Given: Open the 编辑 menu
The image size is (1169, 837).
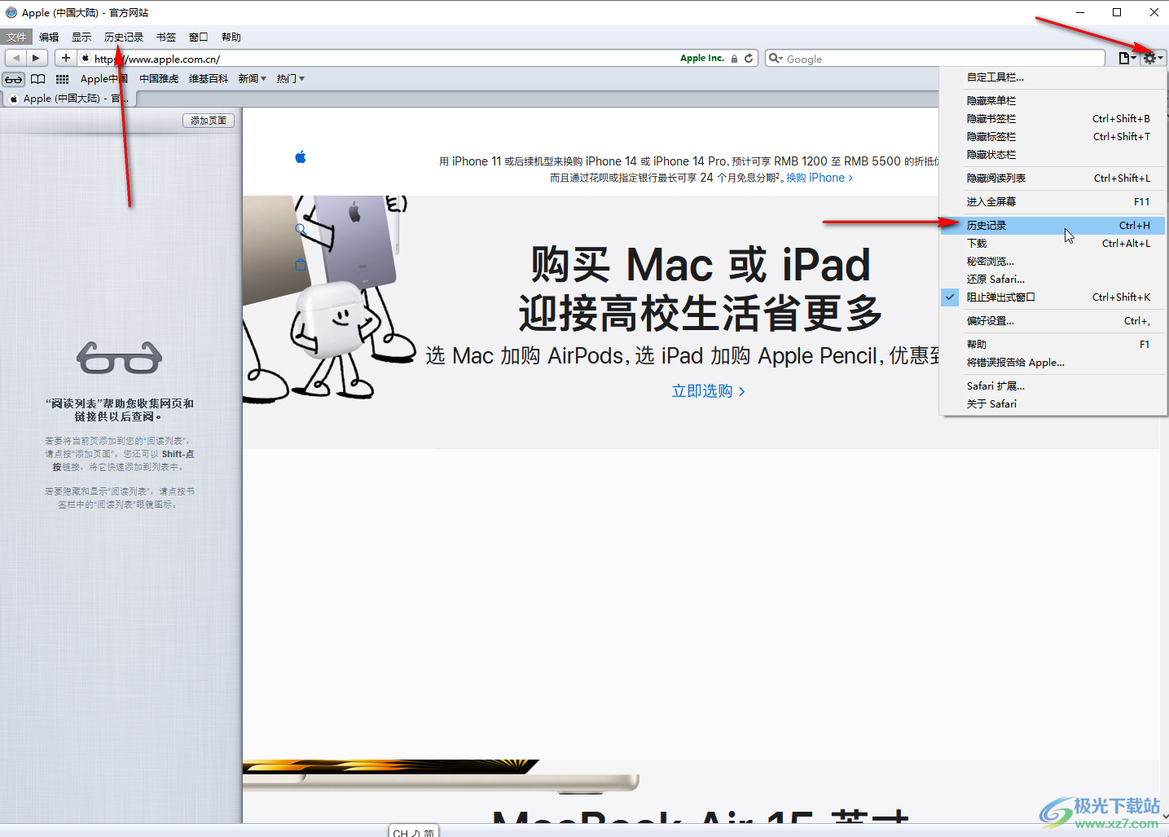Looking at the screenshot, I should [49, 37].
